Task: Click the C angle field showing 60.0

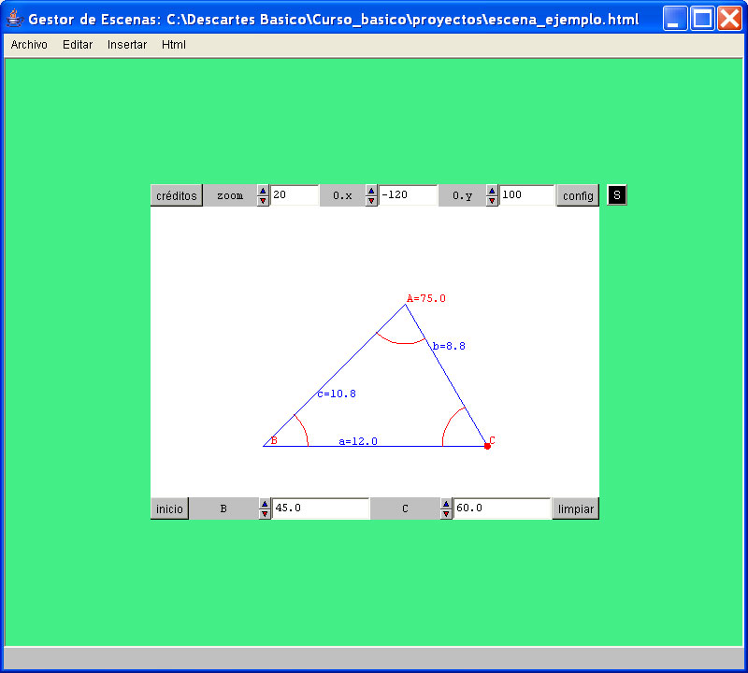Action: [502, 508]
